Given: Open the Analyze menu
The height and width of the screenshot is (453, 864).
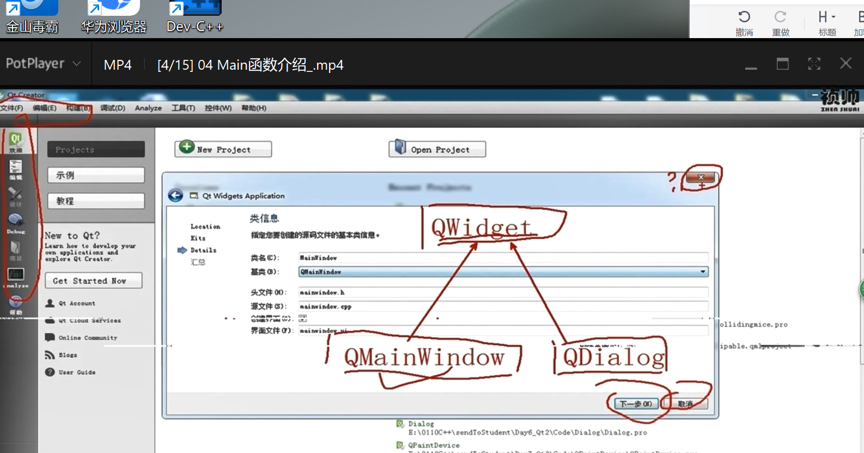Looking at the screenshot, I should [148, 108].
